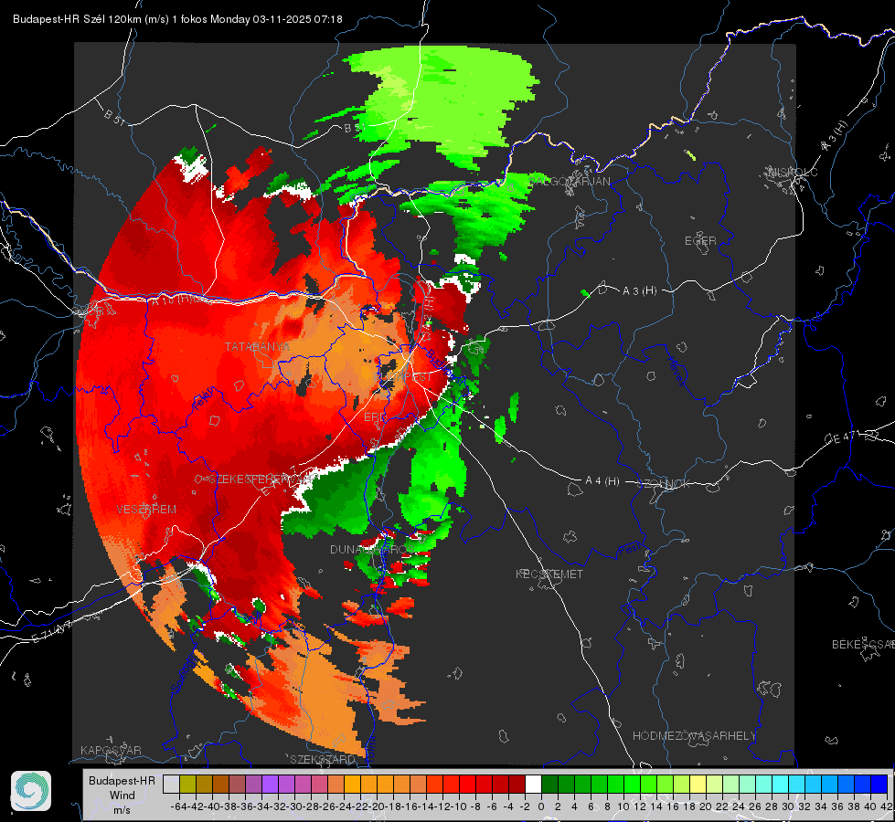Click the 'Heves' county label
This screenshot has height=822, width=895.
(677, 371)
